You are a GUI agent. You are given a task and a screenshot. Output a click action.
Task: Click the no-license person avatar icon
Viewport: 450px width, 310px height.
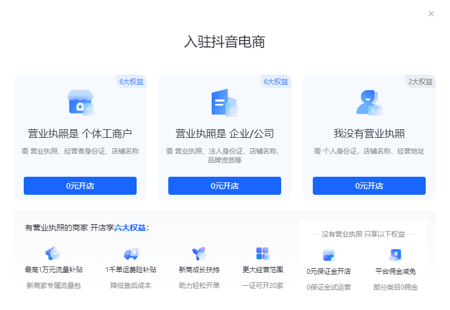point(369,103)
